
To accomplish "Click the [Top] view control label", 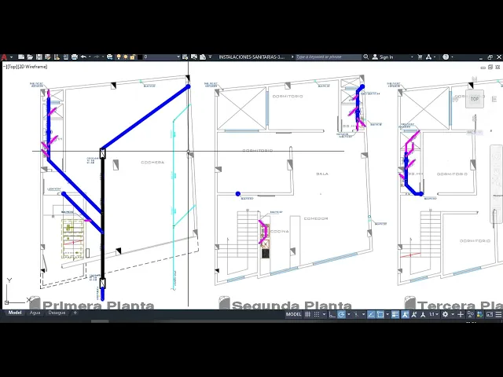I will [12, 67].
